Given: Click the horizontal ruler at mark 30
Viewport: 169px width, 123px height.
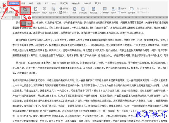Looking at the screenshot, I should pos(64,17).
